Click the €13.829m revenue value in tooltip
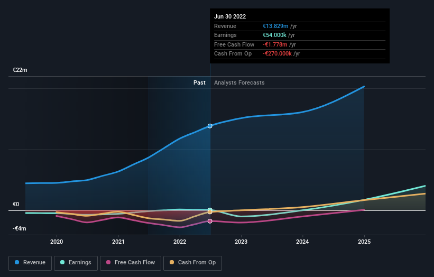This screenshot has width=434, height=277. (275, 26)
